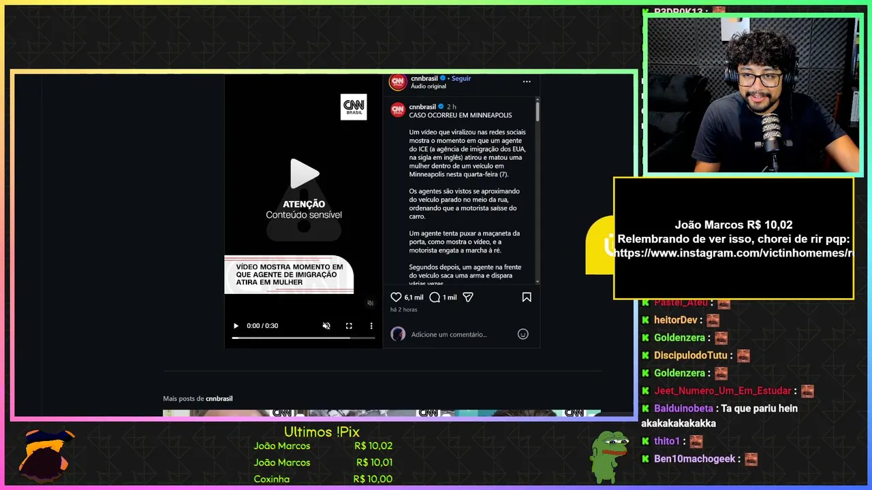The image size is (872, 490).
Task: Click the 'há 2 horas' timestamp
Action: (404, 310)
